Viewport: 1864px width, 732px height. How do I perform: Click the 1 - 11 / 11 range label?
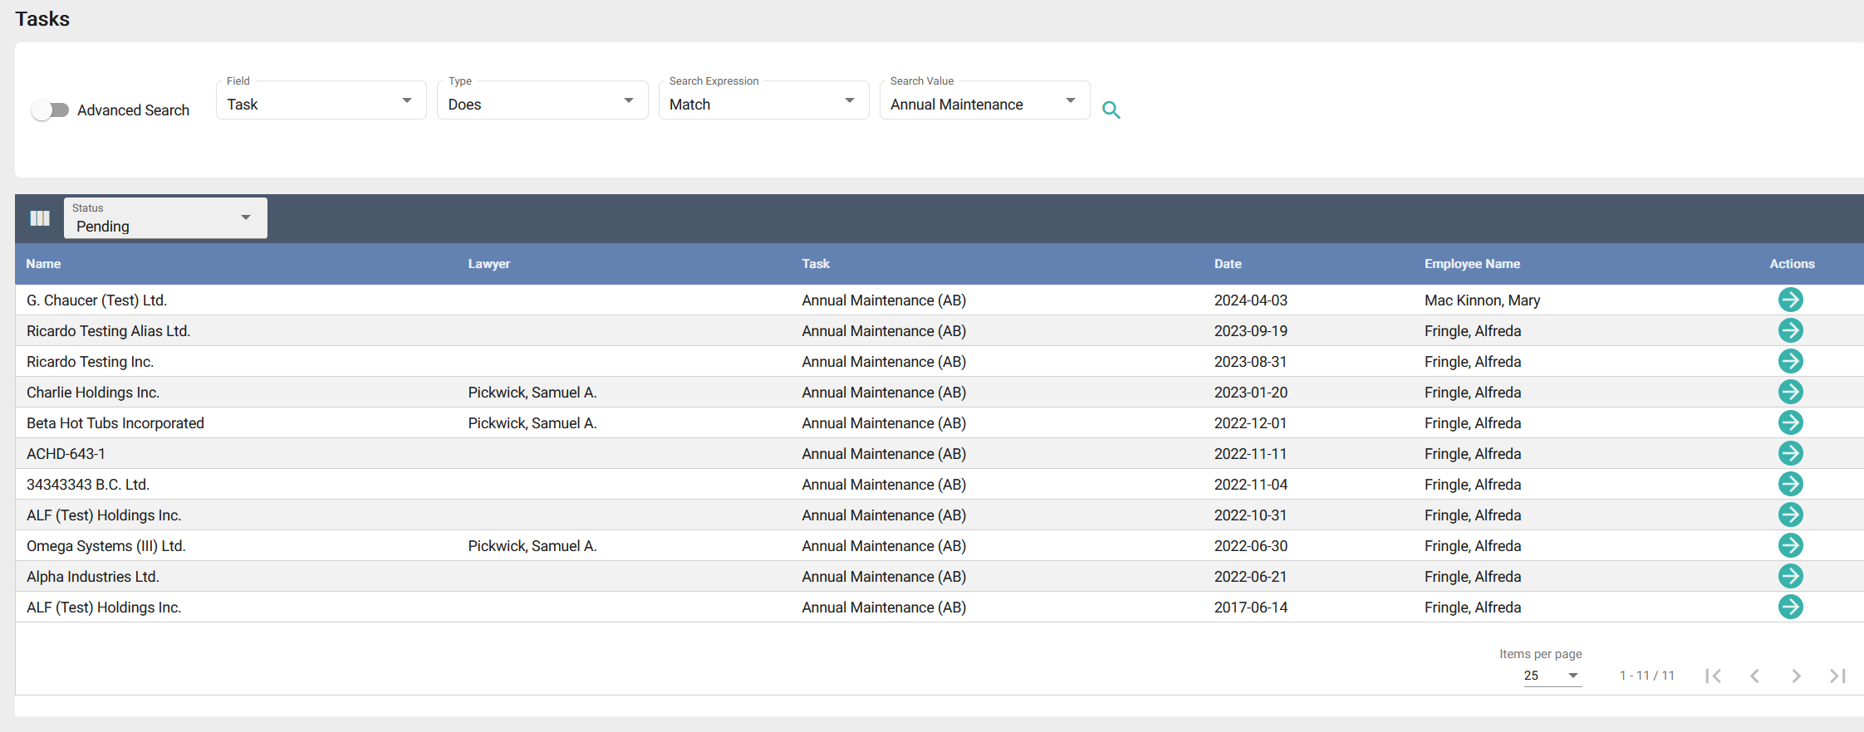point(1647,676)
